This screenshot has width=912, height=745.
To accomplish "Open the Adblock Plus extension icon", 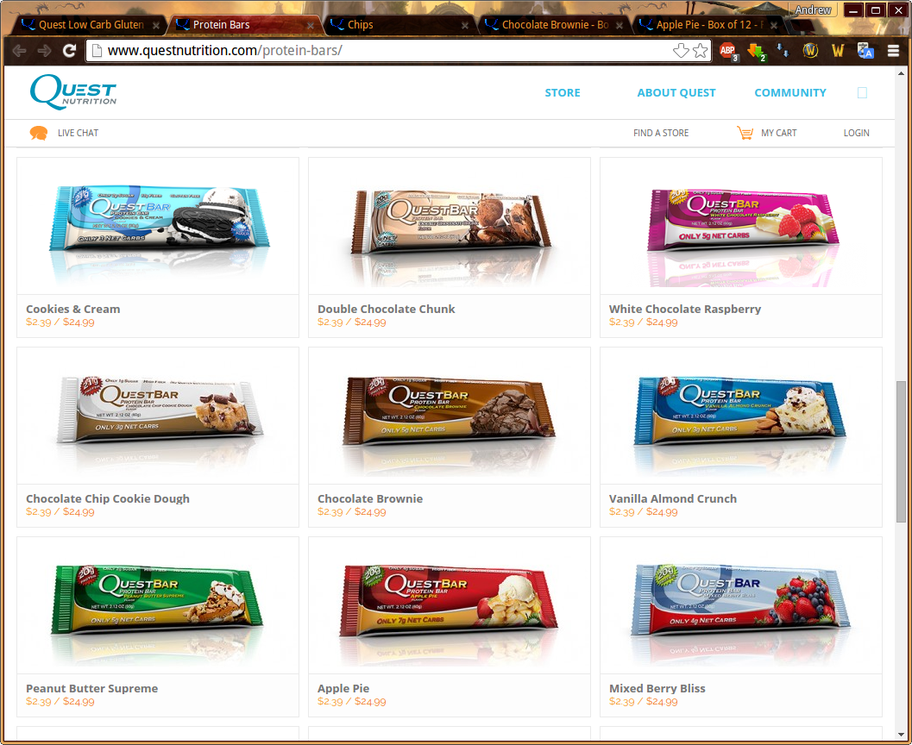I will click(x=727, y=51).
